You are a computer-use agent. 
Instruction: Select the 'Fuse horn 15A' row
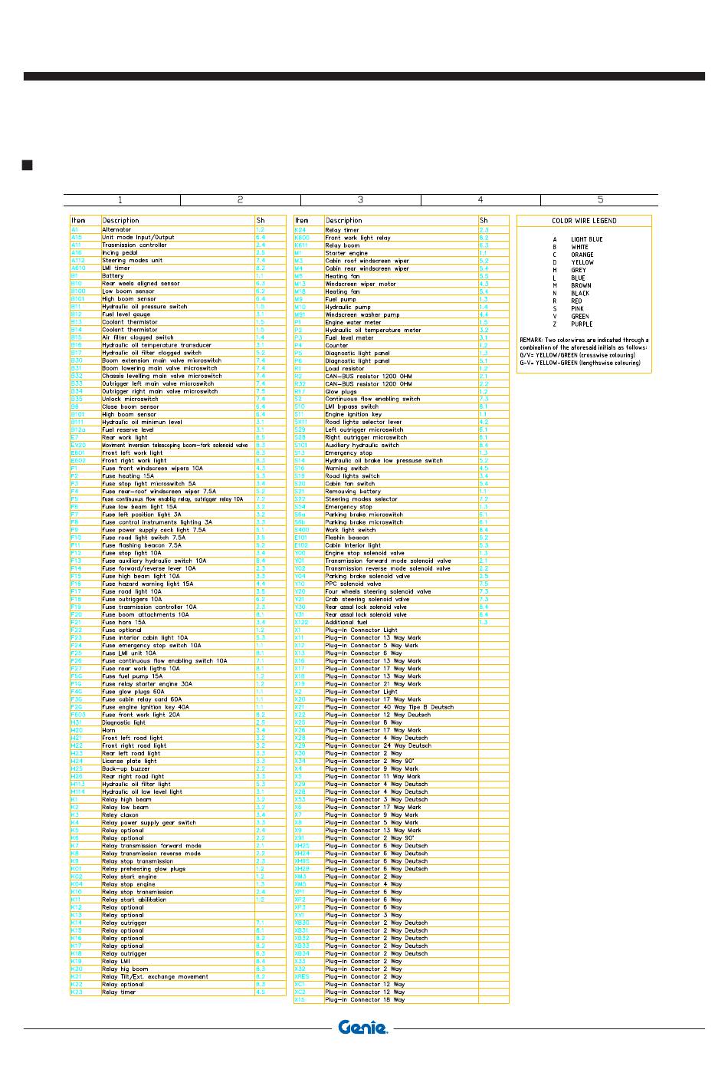pyautogui.click(x=178, y=622)
